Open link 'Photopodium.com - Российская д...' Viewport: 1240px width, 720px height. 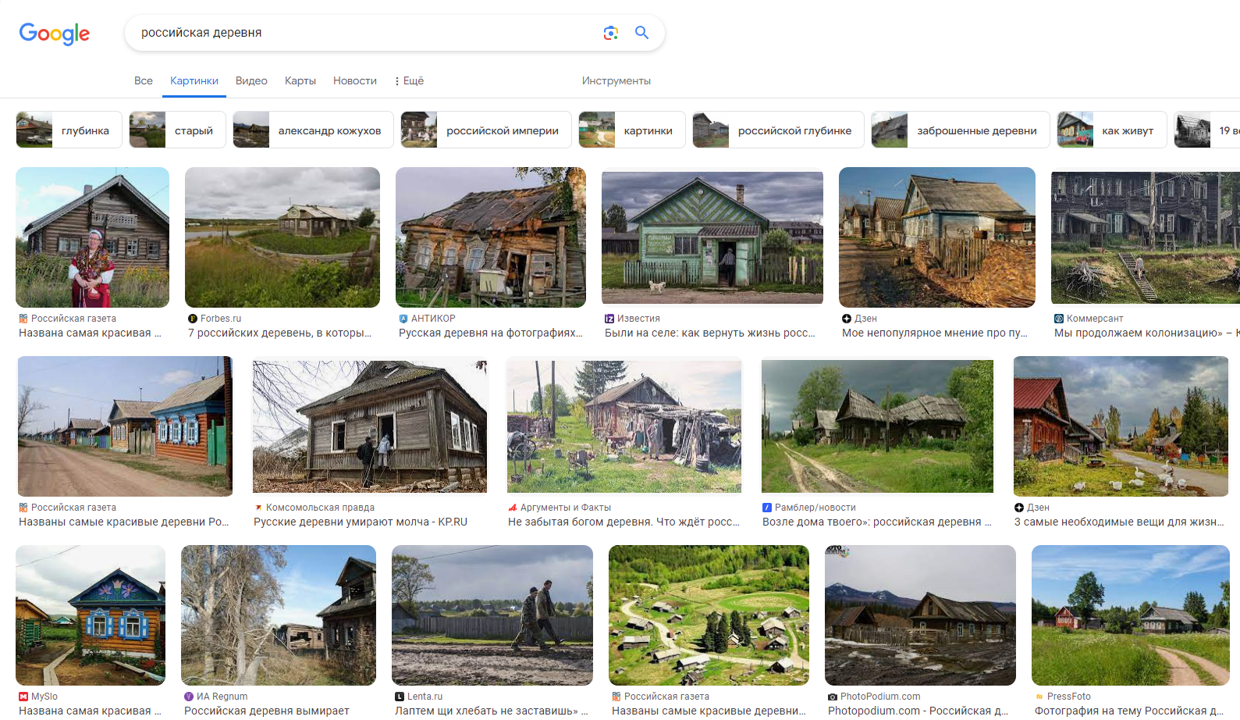pyautogui.click(x=918, y=711)
